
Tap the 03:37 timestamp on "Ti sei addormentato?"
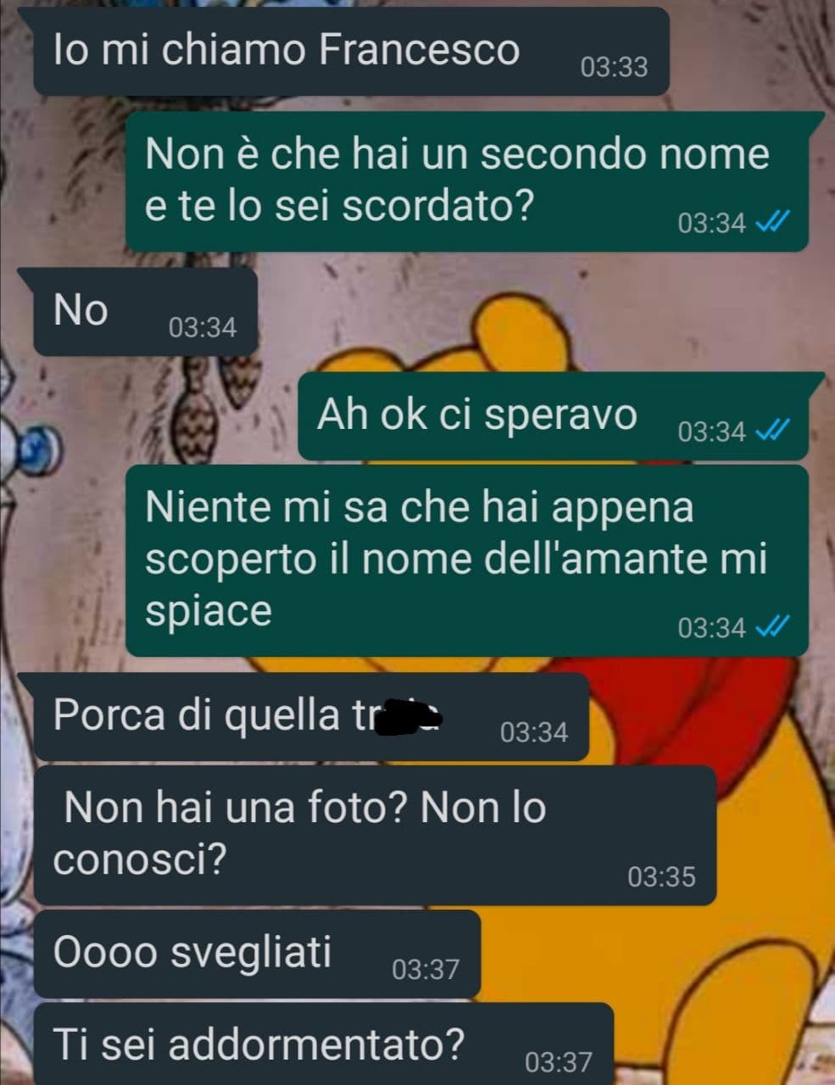[559, 1061]
